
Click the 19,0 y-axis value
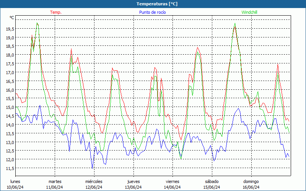(x=10, y=38)
